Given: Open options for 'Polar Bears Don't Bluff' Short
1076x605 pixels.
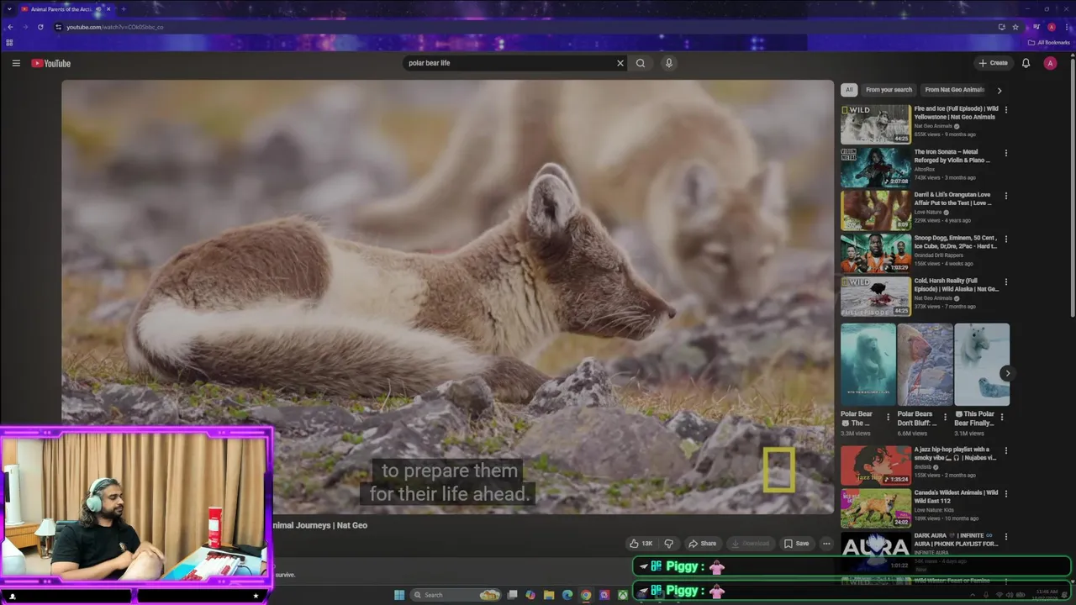Looking at the screenshot, I should pyautogui.click(x=945, y=417).
